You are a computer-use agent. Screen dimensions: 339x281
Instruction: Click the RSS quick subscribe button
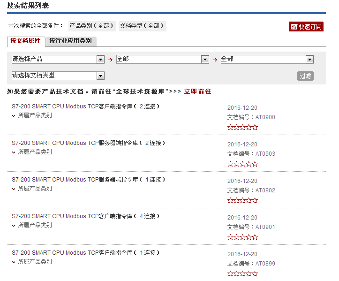pyautogui.click(x=306, y=27)
